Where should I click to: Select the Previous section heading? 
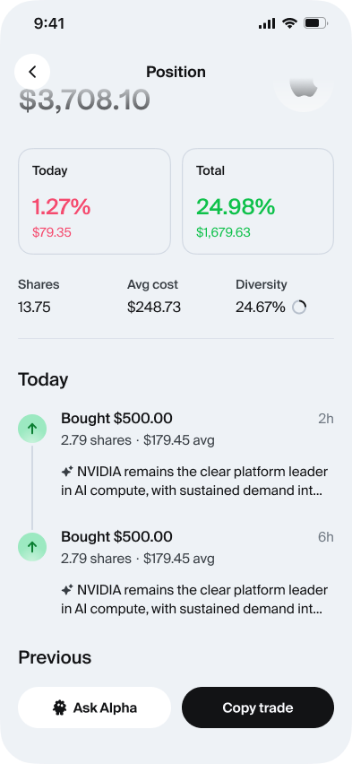(x=55, y=657)
